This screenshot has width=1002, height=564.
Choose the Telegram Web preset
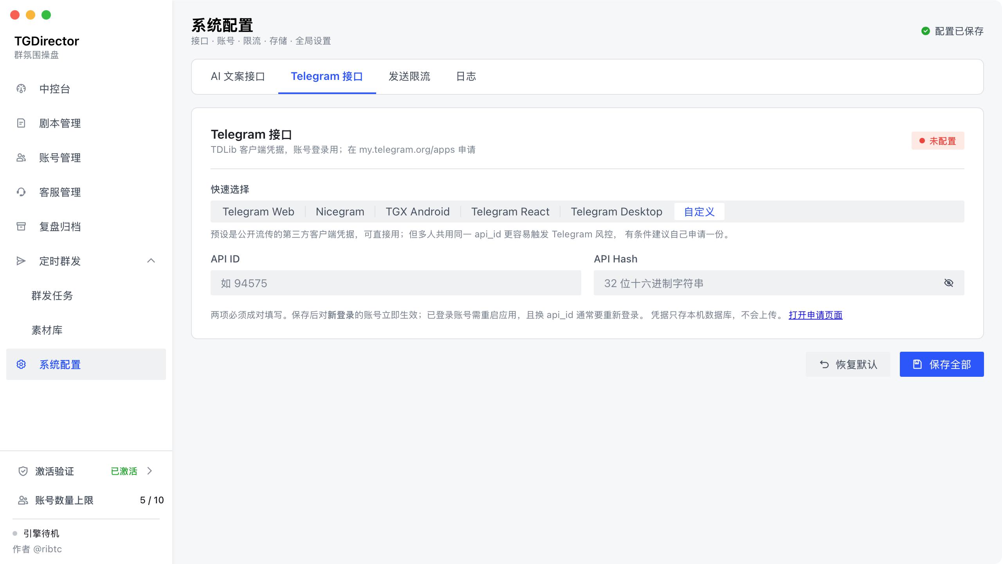(258, 212)
